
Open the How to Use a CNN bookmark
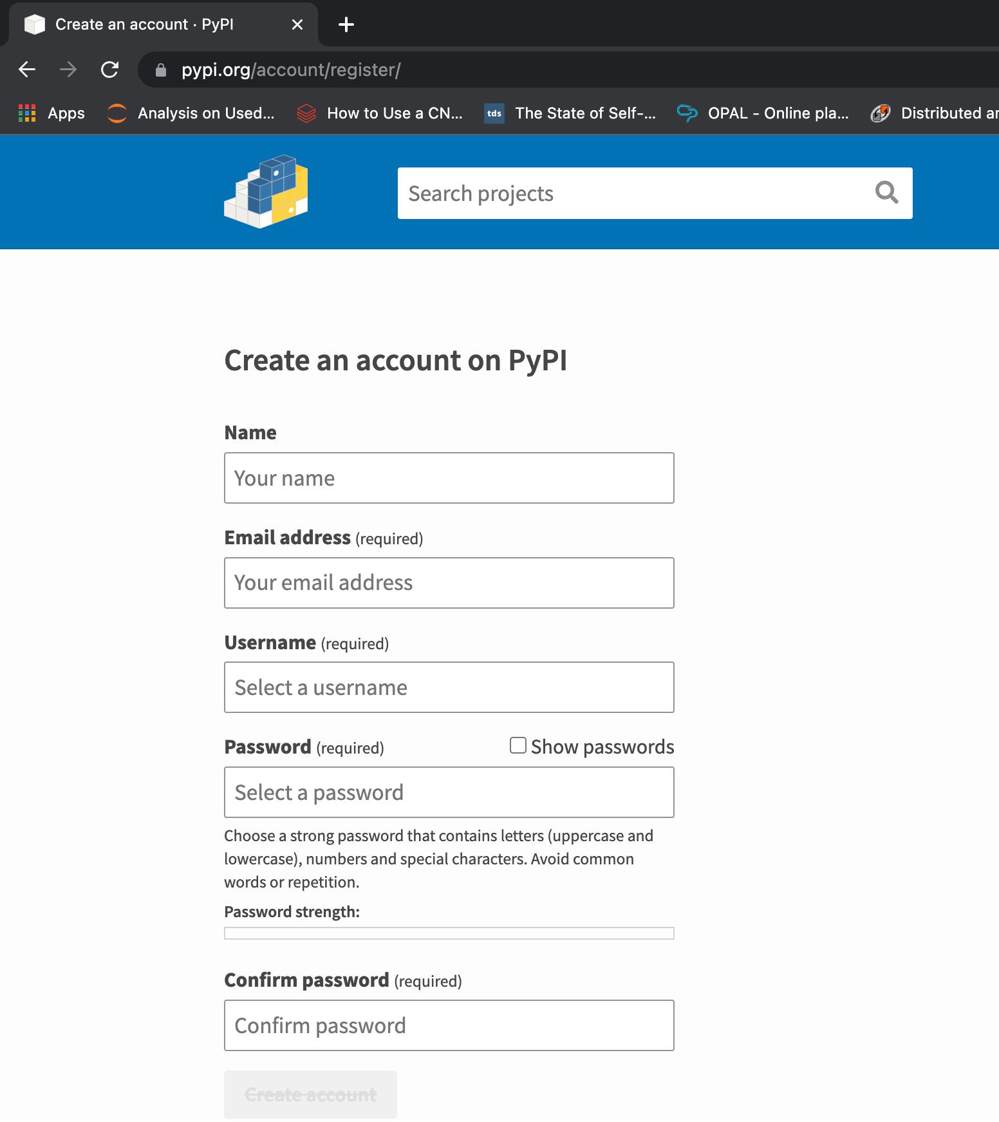[x=380, y=113]
